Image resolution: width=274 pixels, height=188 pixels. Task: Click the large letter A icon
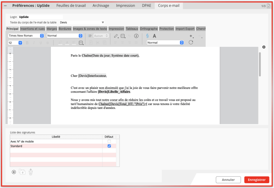pos(154,36)
